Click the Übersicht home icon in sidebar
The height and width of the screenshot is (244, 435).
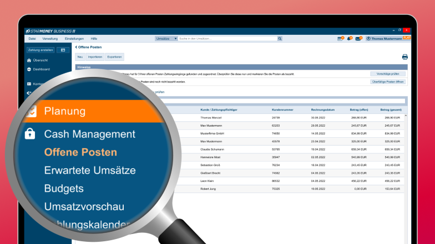(x=29, y=60)
